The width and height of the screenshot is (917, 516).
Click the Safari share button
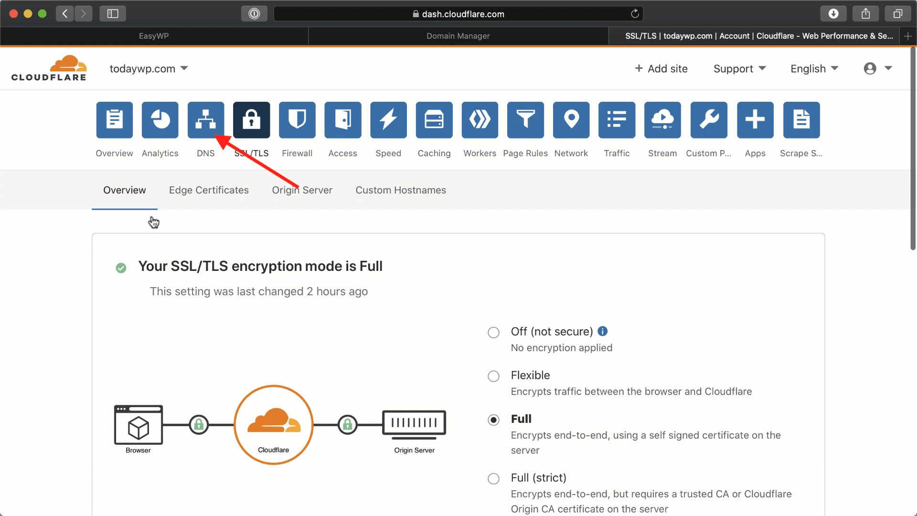865,14
